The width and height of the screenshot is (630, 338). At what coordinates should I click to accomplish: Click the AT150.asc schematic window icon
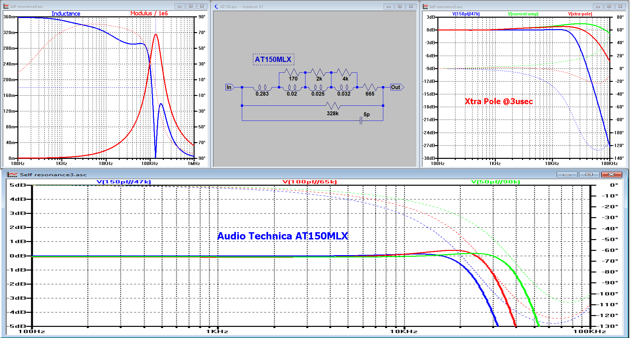click(216, 6)
